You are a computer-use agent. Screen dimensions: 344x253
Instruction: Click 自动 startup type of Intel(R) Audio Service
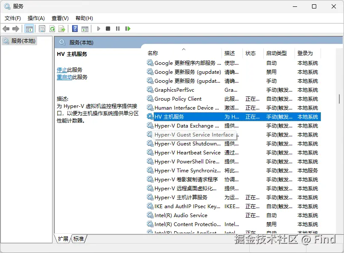(271, 215)
